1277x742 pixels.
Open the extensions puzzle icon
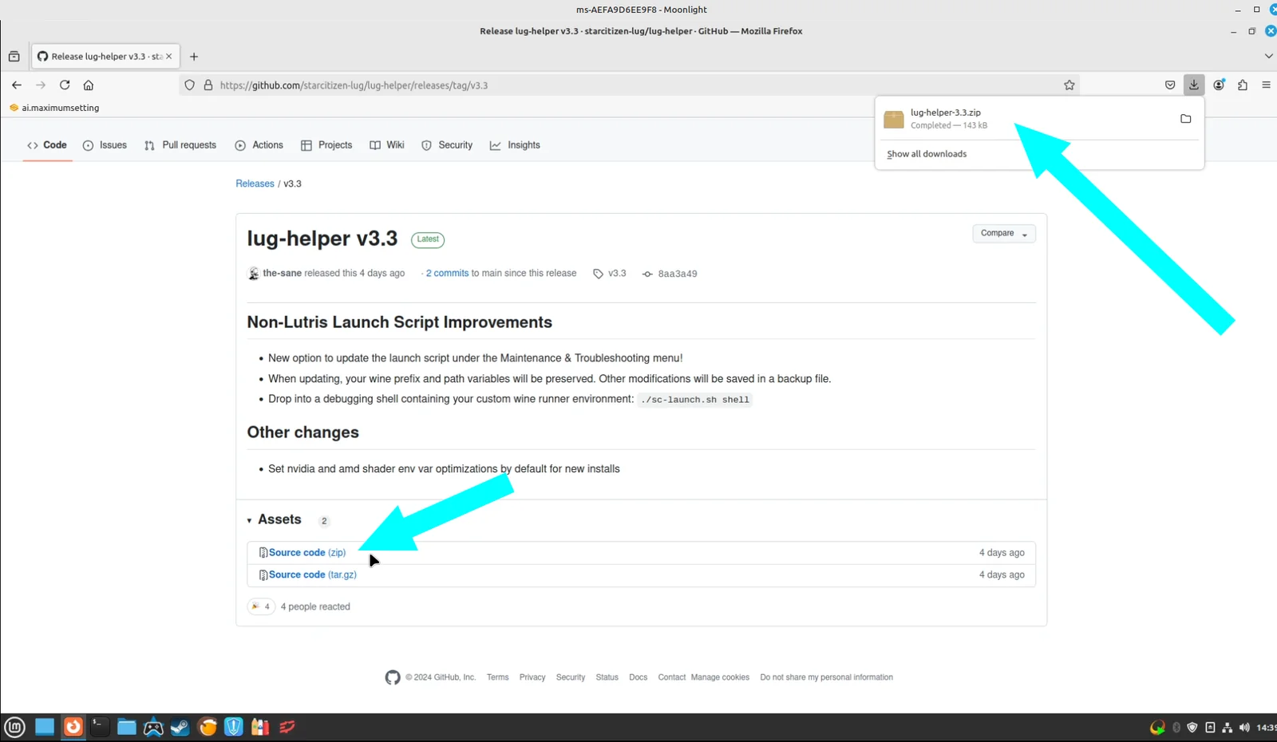1243,85
